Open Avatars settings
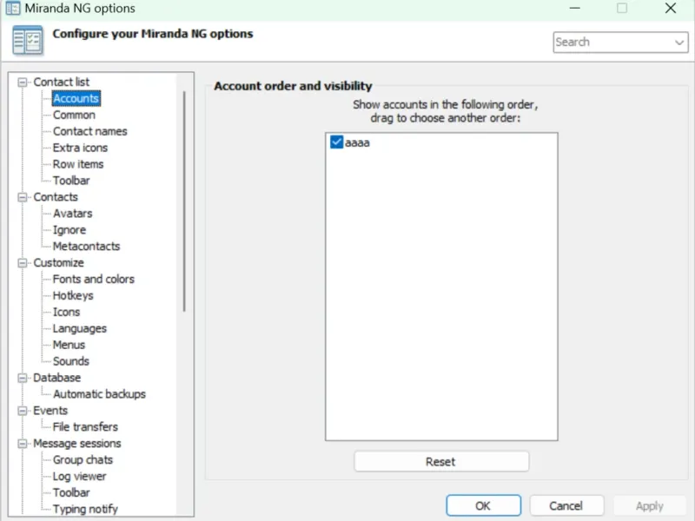Screen dimensions: 695x521 click(73, 213)
